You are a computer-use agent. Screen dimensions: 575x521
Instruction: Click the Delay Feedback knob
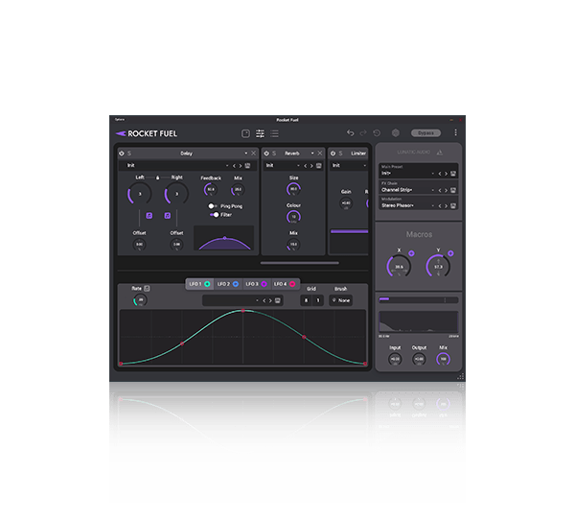211,191
